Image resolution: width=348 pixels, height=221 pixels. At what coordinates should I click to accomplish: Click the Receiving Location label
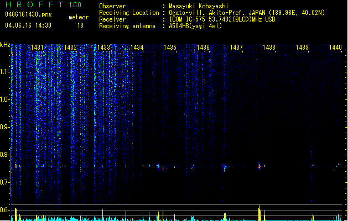129,13
